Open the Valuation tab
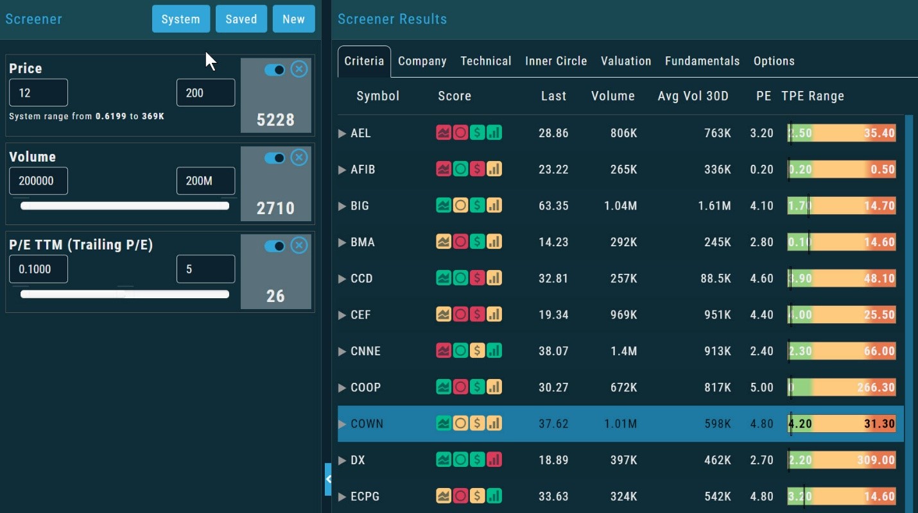 [x=626, y=61]
